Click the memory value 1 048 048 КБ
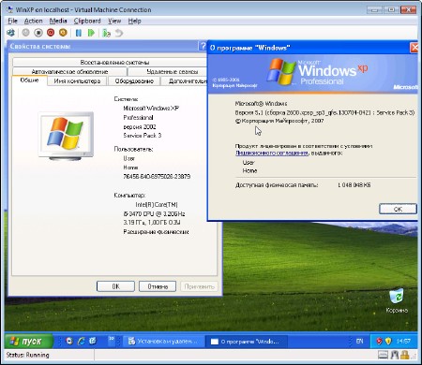 tap(354, 185)
